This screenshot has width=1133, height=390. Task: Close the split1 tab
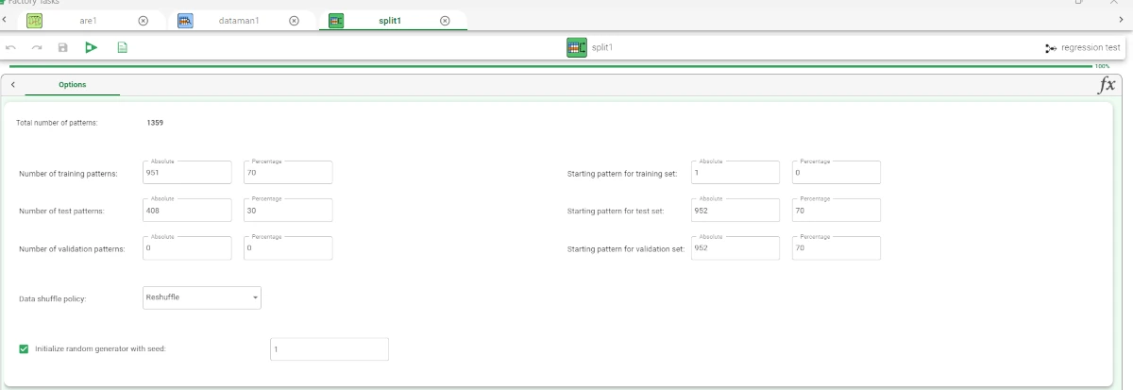pyautogui.click(x=445, y=20)
